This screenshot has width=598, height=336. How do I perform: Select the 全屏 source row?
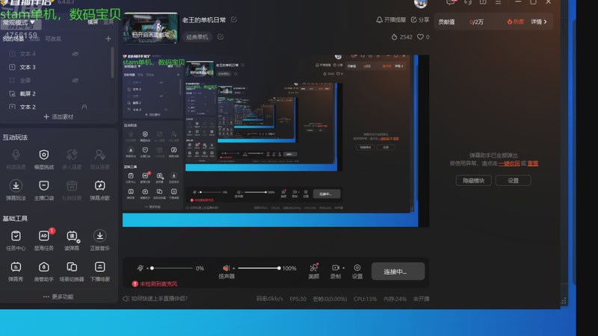pyautogui.click(x=57, y=81)
